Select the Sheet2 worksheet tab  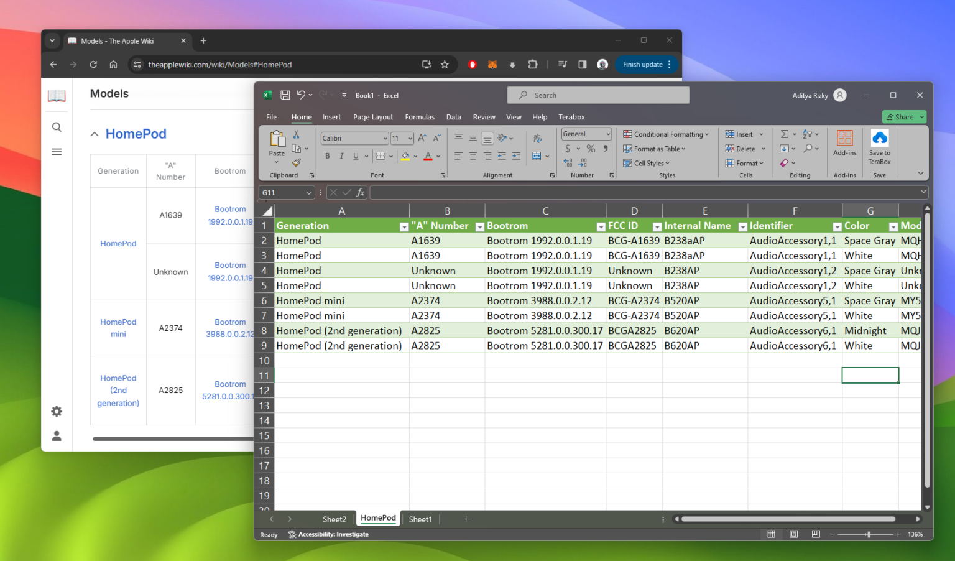334,519
